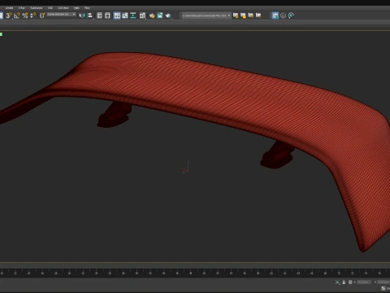Toggle the Scene Explorer icon
390x293 pixels.
99,15
